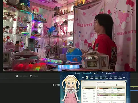
Task: Click the pink heart stats category icon
Action: [98, 95]
